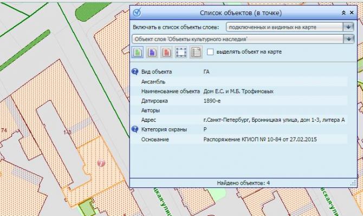This screenshot has width=363, height=216.
Task: Click building number '74' on the map
Action: [4, 130]
